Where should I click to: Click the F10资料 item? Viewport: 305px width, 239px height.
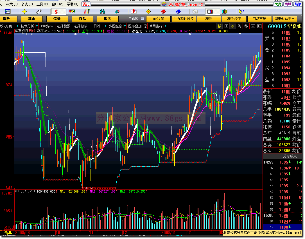(x=47, y=26)
